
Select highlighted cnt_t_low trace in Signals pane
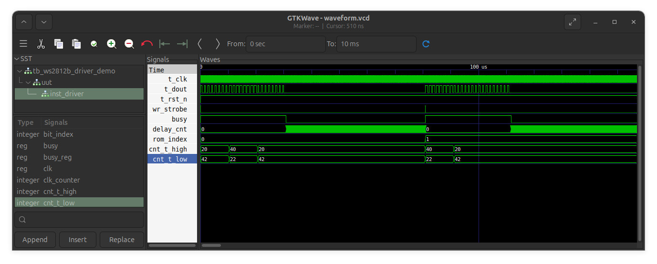coord(172,159)
